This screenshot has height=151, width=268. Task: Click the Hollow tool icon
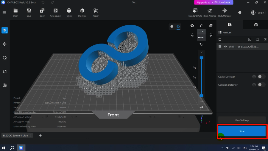(x=69, y=11)
